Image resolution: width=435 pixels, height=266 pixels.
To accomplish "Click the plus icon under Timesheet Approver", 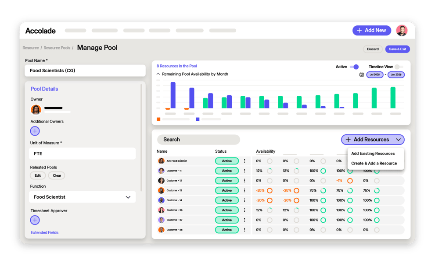I will tap(35, 220).
